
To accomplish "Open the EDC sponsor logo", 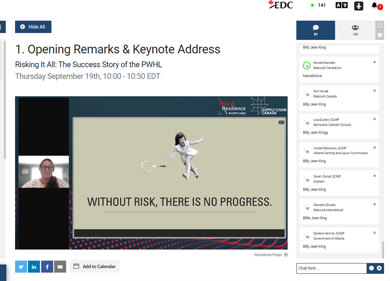I will click(281, 5).
